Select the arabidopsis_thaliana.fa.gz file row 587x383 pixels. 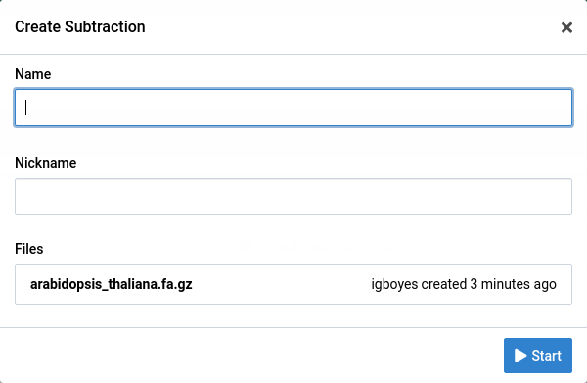click(x=293, y=284)
